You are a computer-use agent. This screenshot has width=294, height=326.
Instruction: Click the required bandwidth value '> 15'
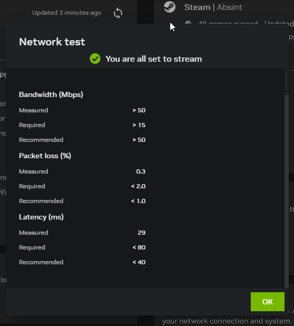click(139, 125)
